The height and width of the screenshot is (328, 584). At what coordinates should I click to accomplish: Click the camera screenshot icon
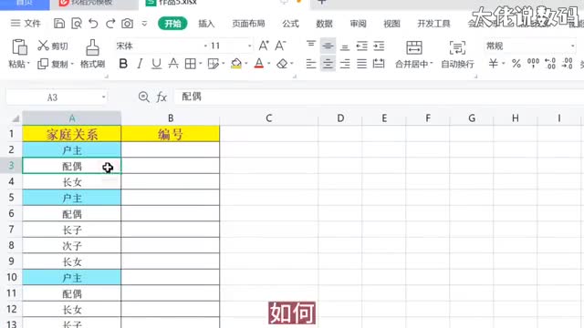128,24
